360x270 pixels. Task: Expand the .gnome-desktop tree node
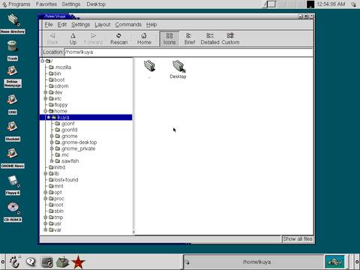tap(52, 142)
